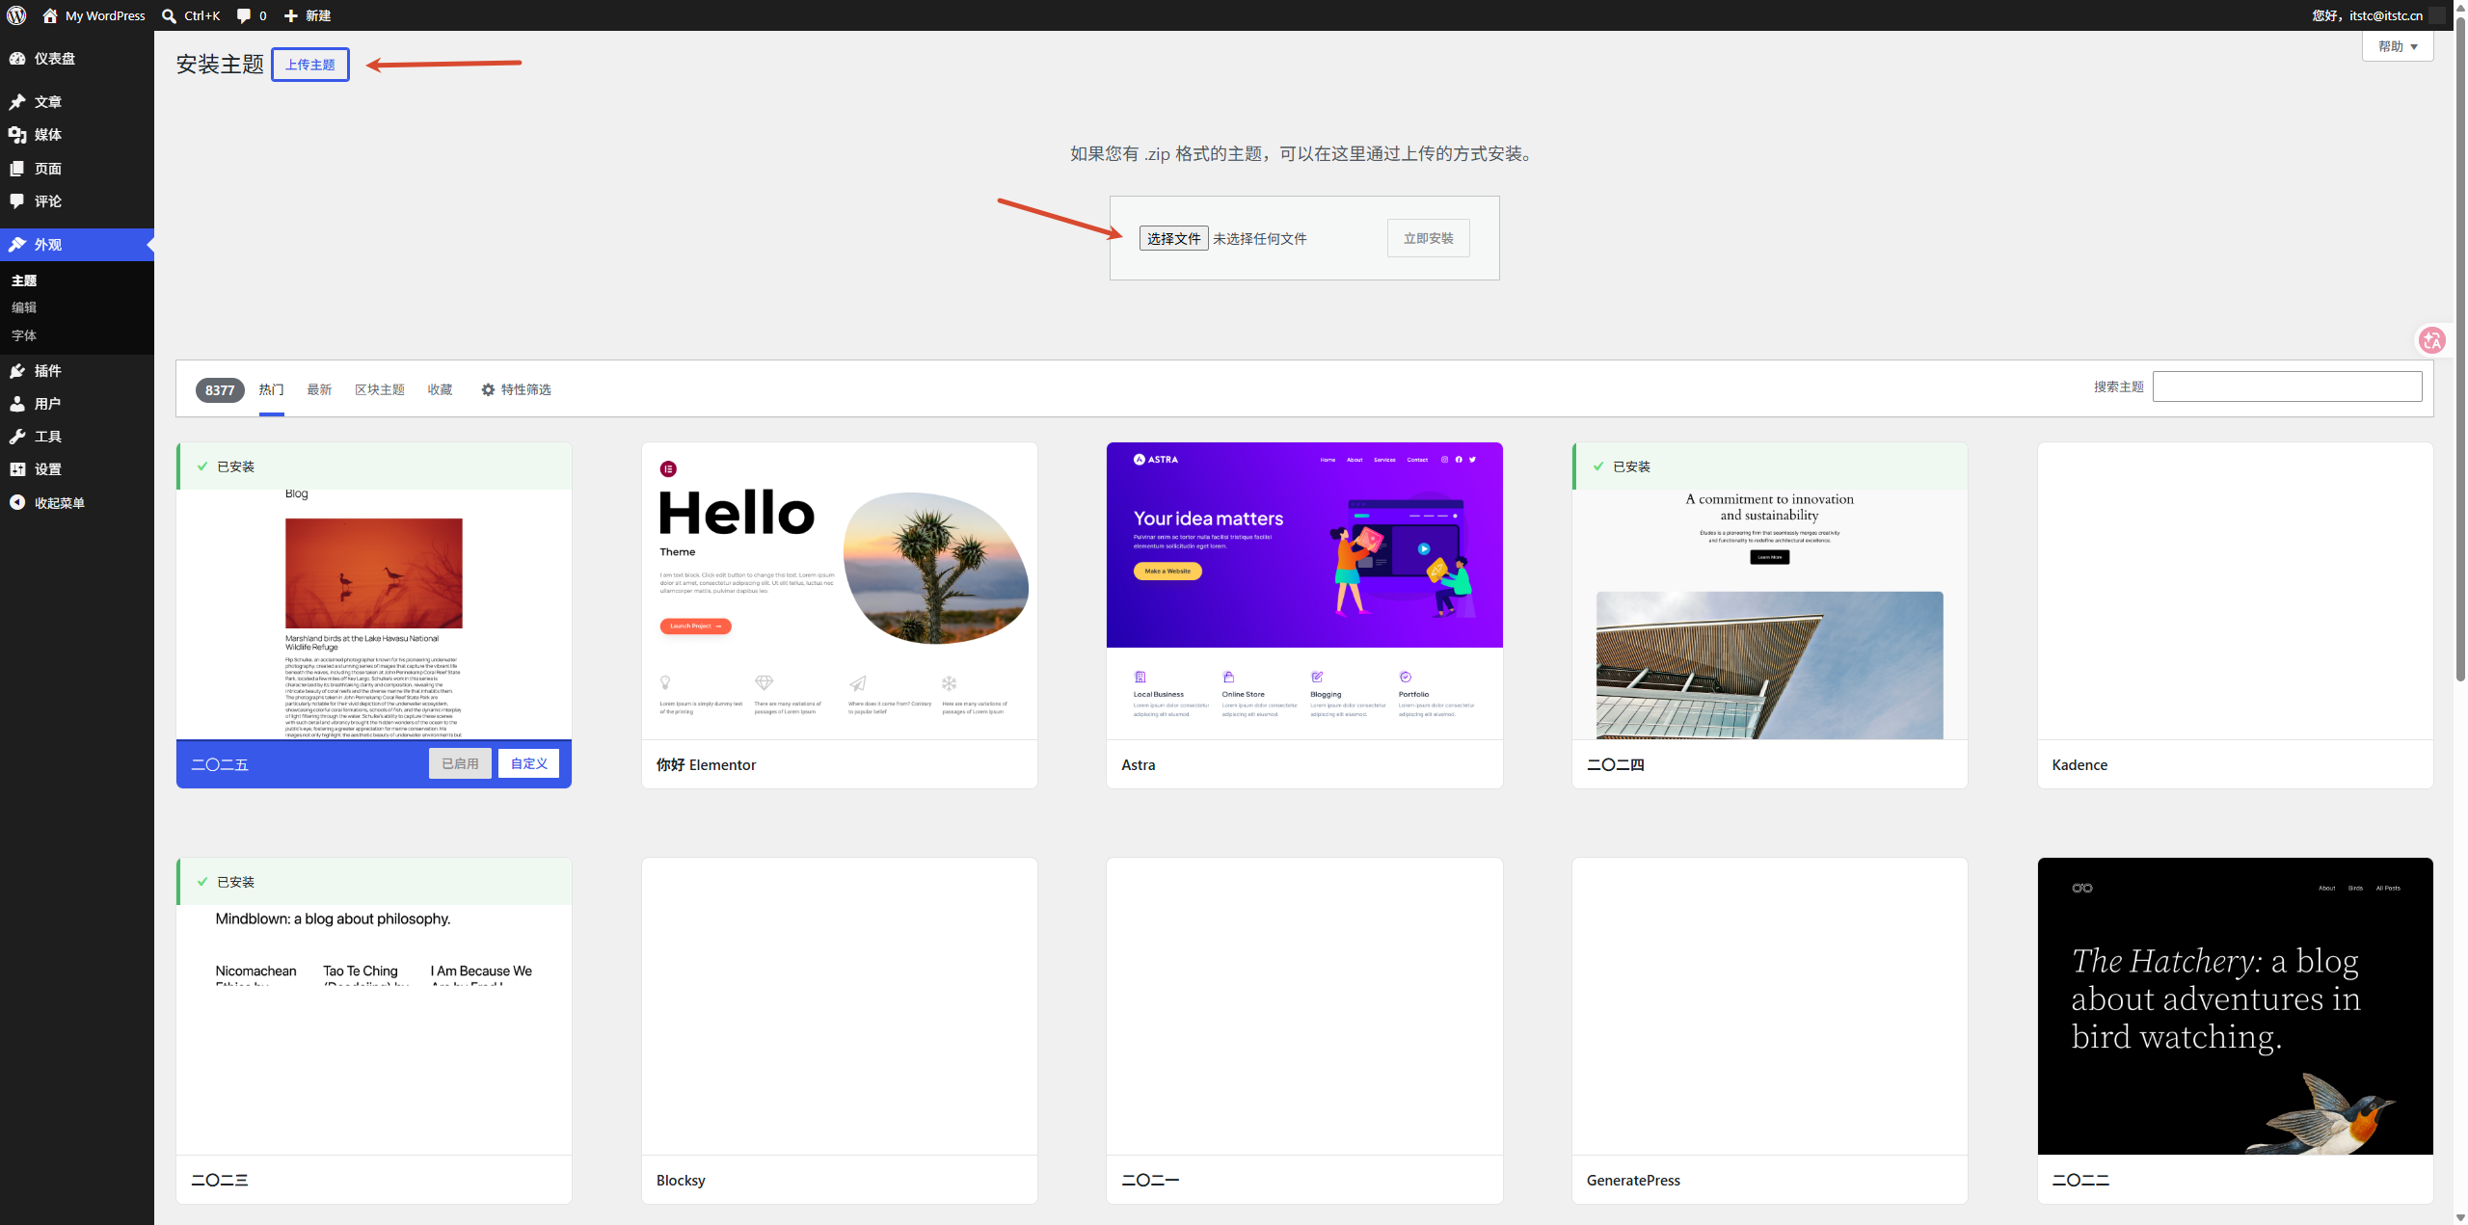Click the 已启用 button on 二〇二五
Image resolution: width=2468 pixels, height=1225 pixels.
tap(460, 763)
